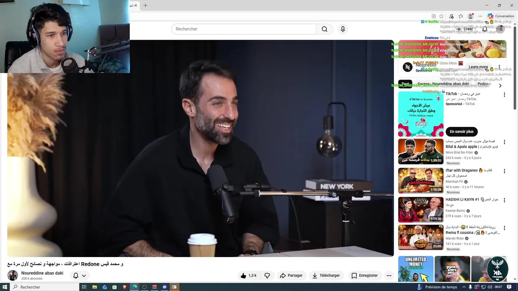Open Bilal & Apala apple video thumbnail
The height and width of the screenshot is (291, 518).
pyautogui.click(x=421, y=151)
